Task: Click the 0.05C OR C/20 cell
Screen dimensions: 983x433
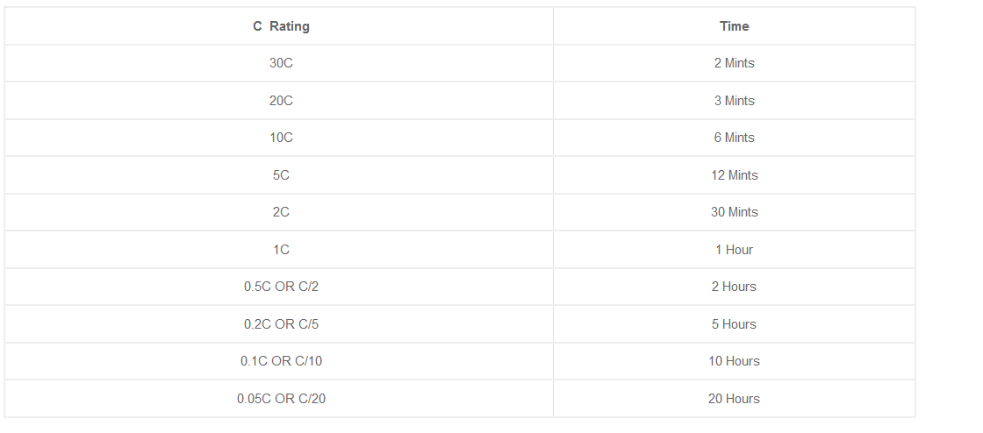Action: tap(281, 399)
